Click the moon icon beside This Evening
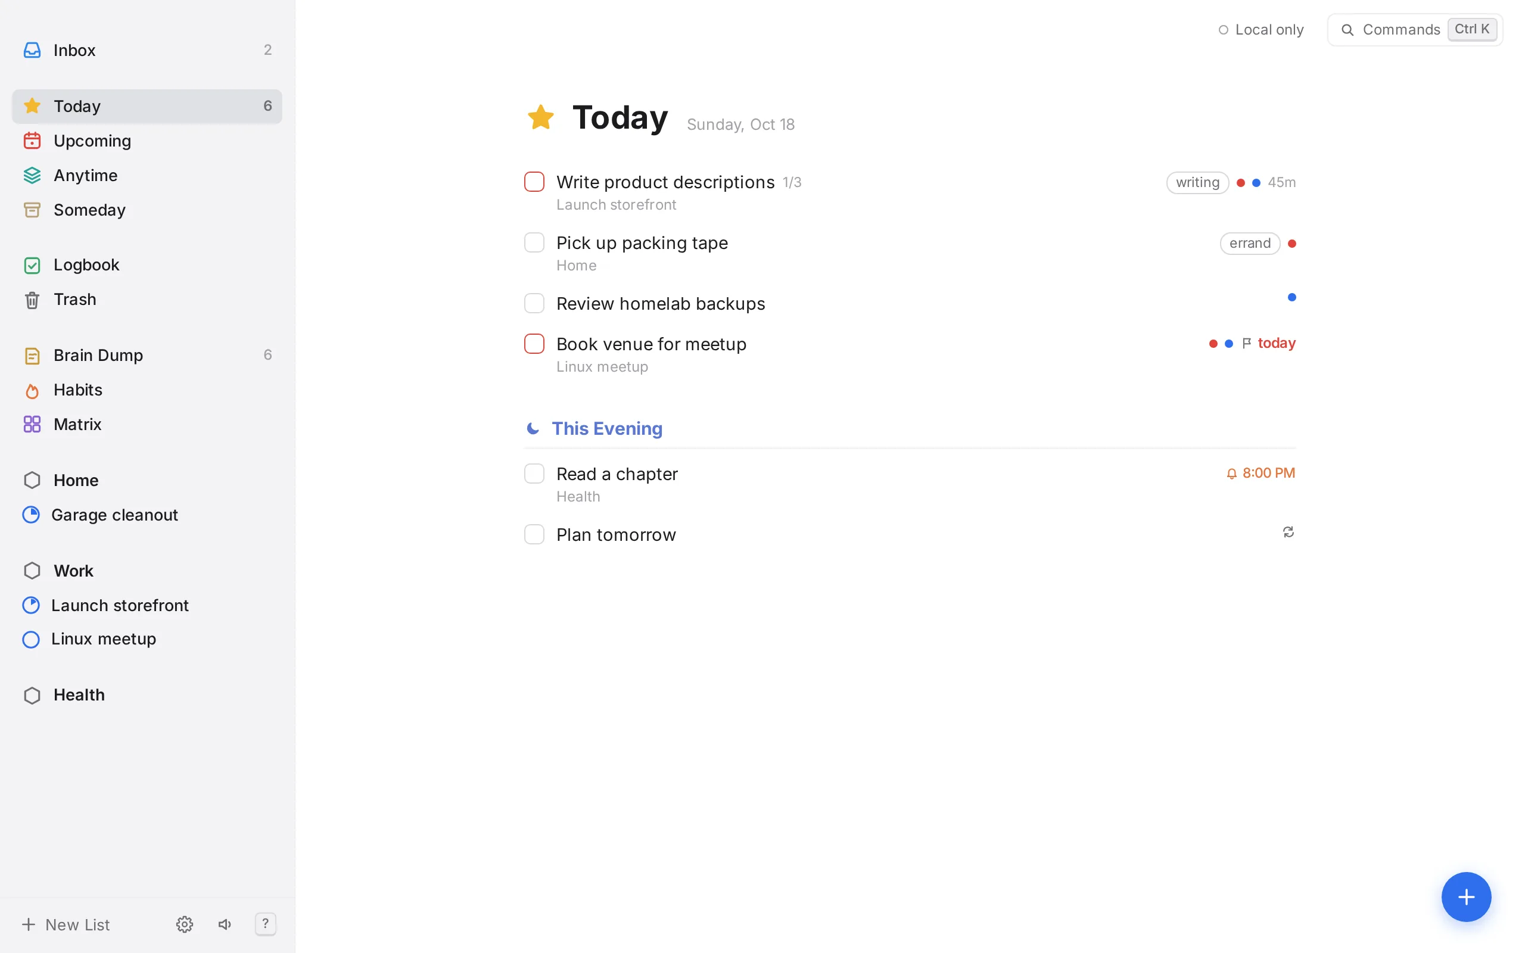The height and width of the screenshot is (953, 1525). (533, 429)
